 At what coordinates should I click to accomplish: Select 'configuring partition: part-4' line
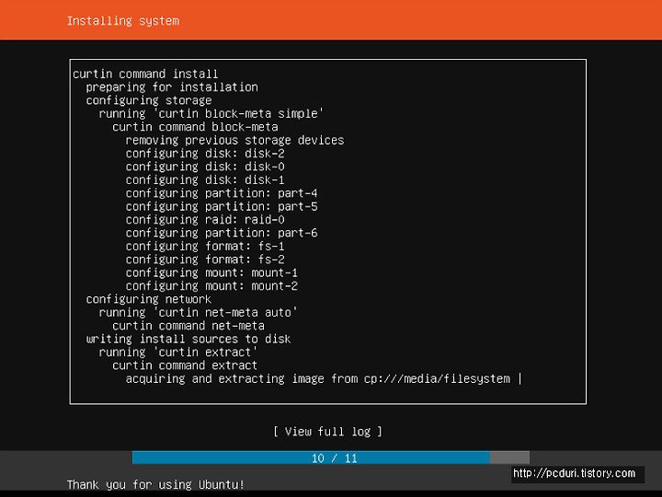[222, 193]
